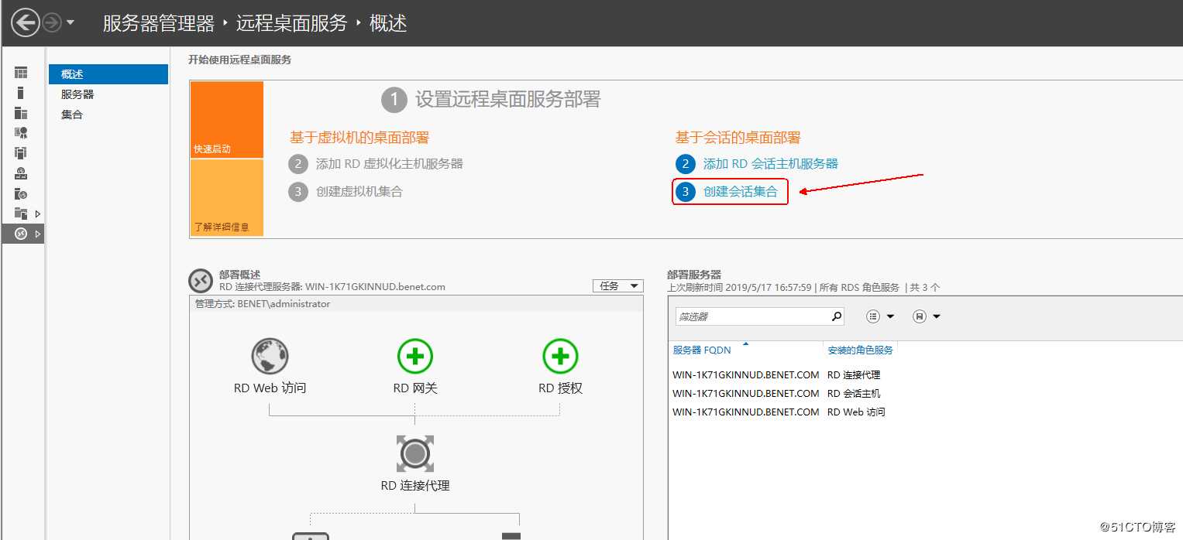Select the RD Web 访问 table cell
The image size is (1183, 540).
(856, 412)
